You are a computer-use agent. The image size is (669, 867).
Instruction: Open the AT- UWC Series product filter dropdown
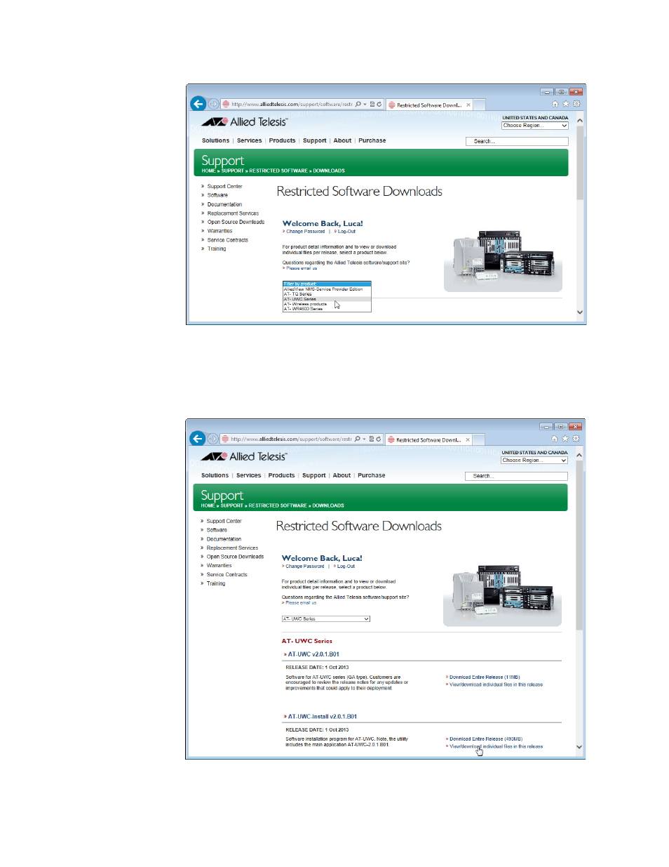325,618
